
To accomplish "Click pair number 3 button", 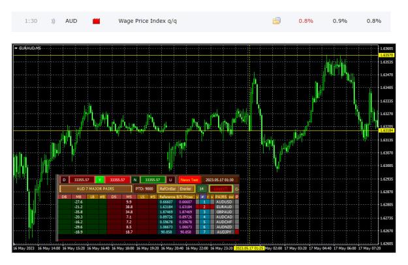I will click(204, 212).
